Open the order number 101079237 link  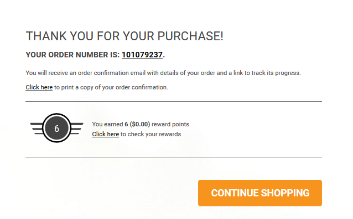pos(142,55)
